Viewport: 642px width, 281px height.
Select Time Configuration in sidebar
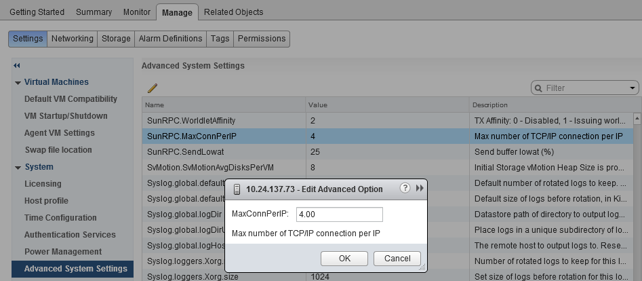click(60, 218)
